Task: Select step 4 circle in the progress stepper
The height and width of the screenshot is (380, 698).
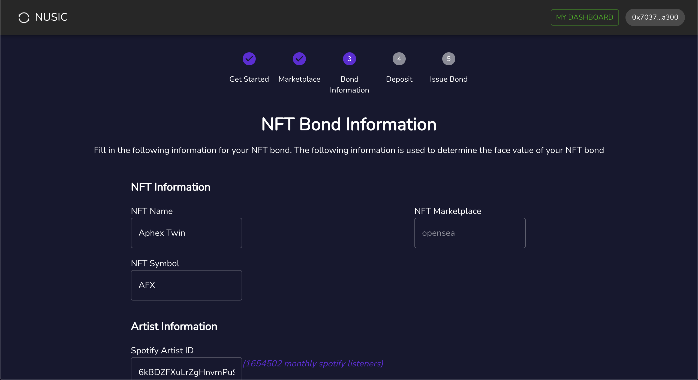Action: pyautogui.click(x=399, y=59)
